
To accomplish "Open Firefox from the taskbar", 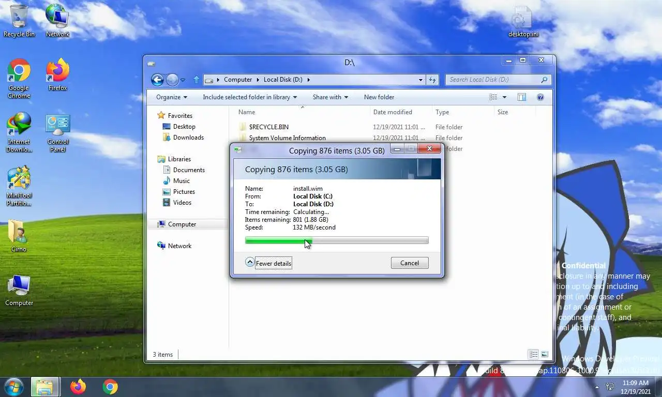I will (x=78, y=387).
